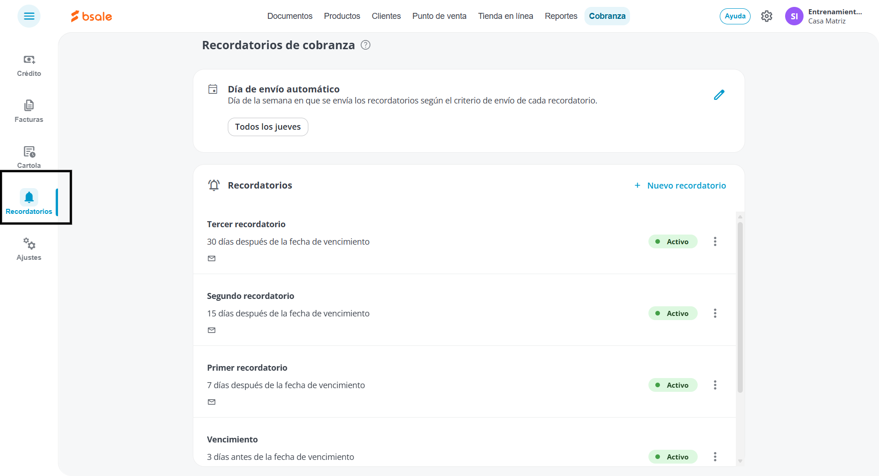Click Activo status badge of Tercer recordatorio
The width and height of the screenshot is (879, 476).
coord(673,241)
